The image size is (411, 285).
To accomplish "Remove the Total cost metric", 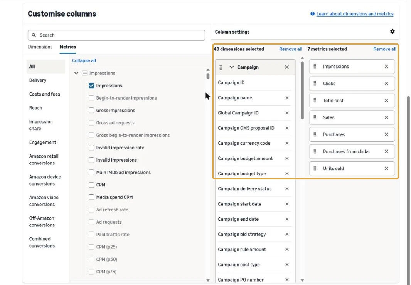I will coord(386,101).
